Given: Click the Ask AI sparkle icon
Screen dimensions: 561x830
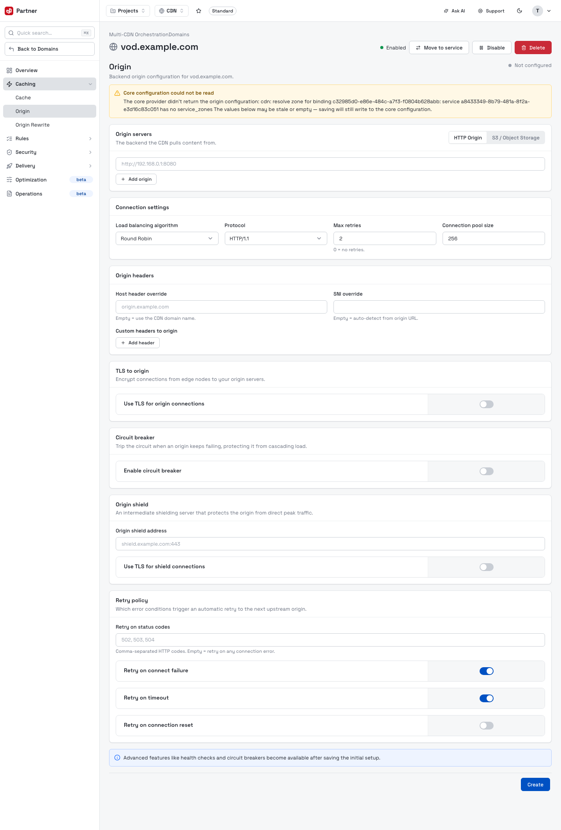Looking at the screenshot, I should (446, 11).
